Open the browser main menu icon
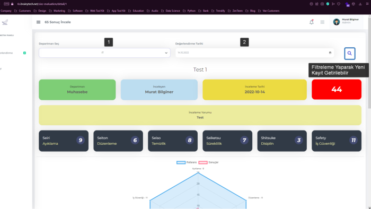The image size is (371, 209). pyautogui.click(x=367, y=4)
